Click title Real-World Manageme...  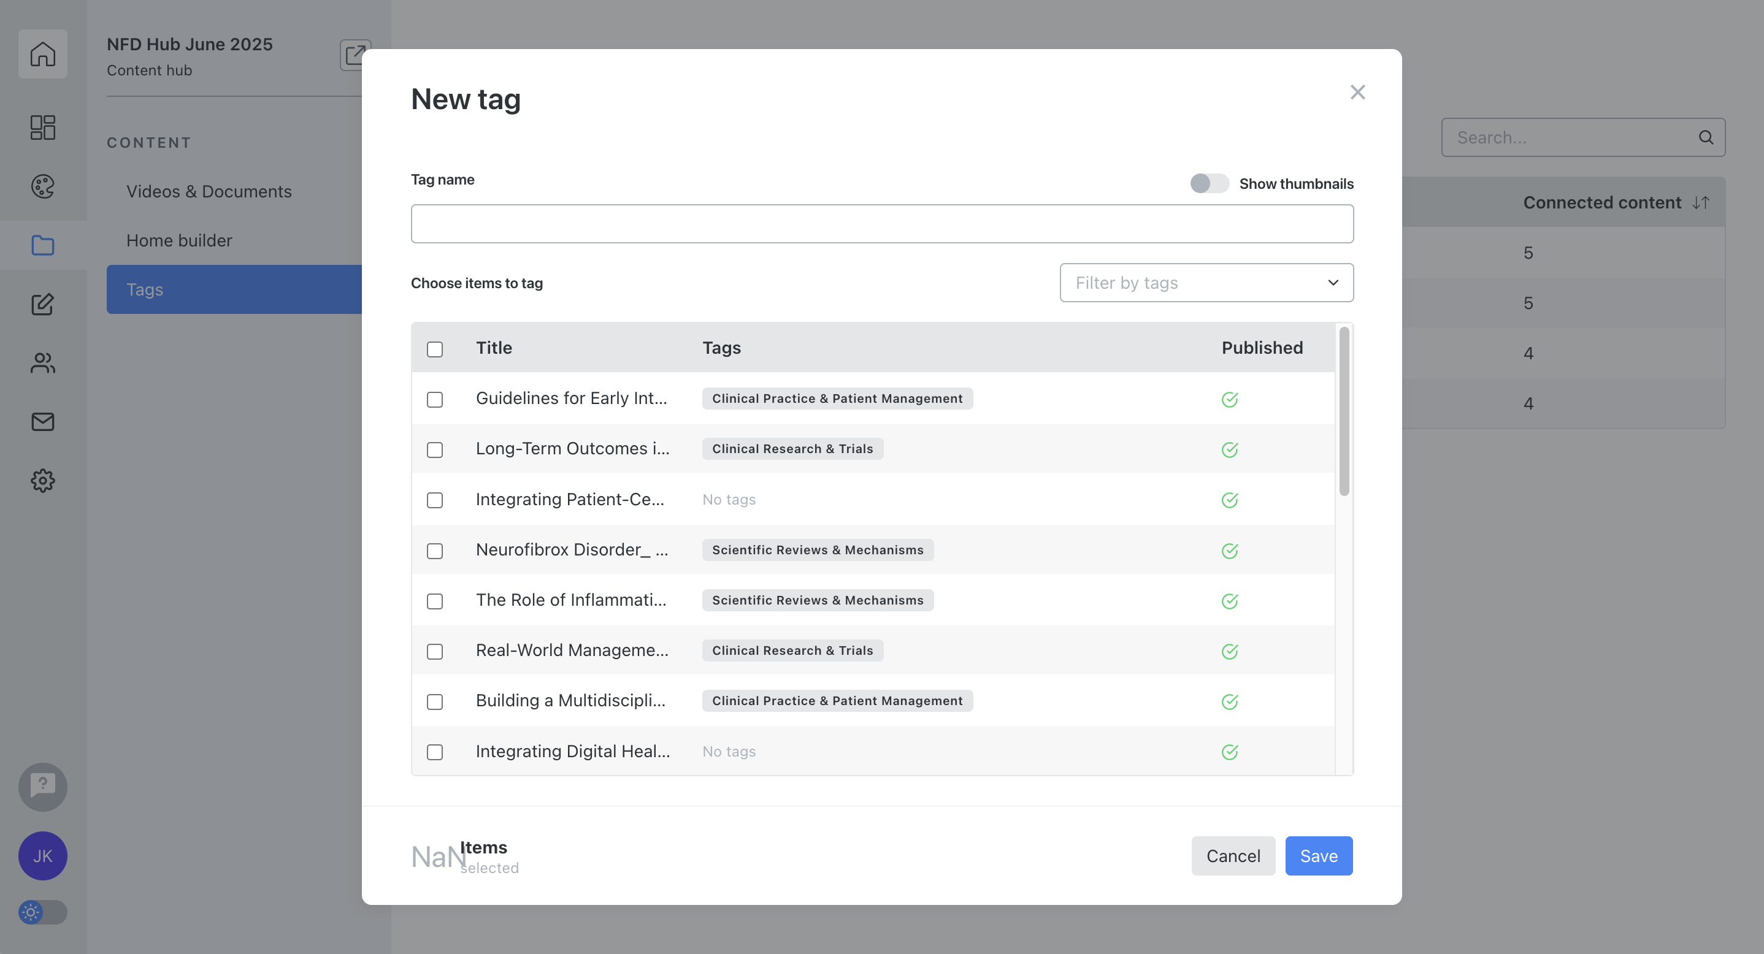coord(572,650)
